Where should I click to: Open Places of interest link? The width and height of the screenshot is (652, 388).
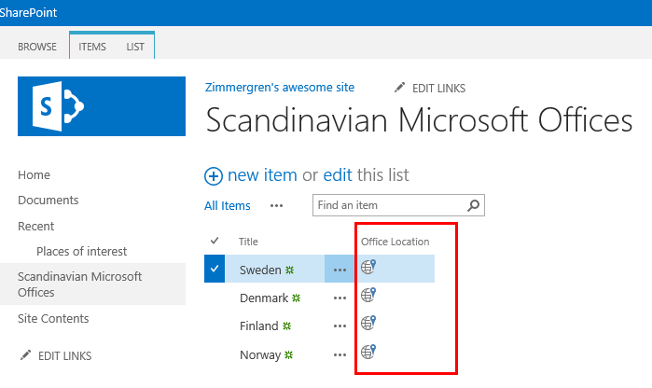[81, 251]
